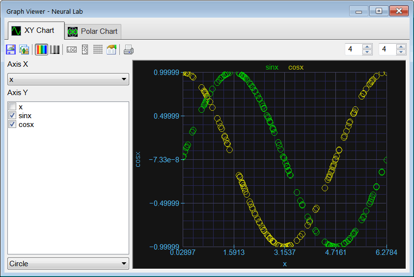Toggle vertical LOG scale icon
414x277 pixels.
point(85,50)
